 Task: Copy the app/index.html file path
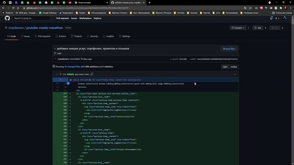[x=92, y=74]
